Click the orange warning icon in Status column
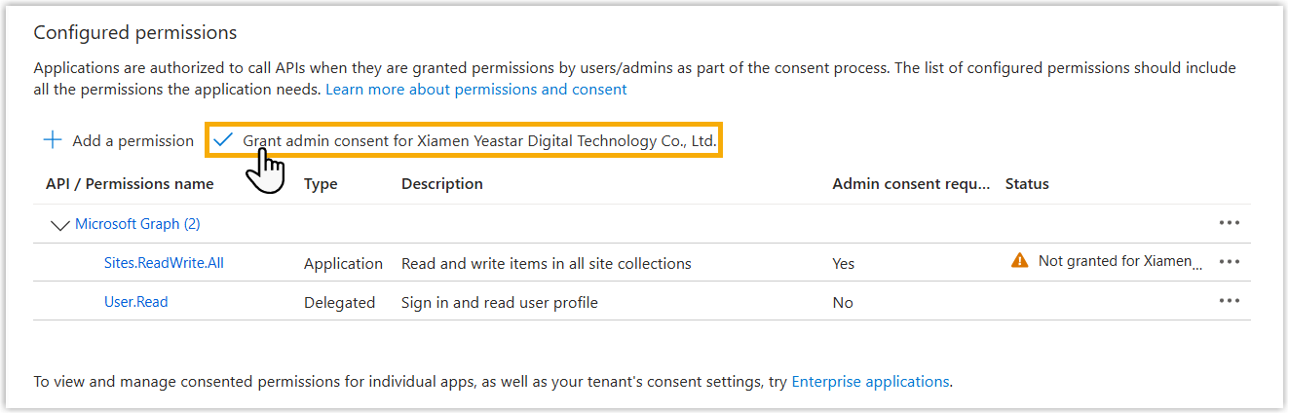The width and height of the screenshot is (1289, 414). (1019, 261)
